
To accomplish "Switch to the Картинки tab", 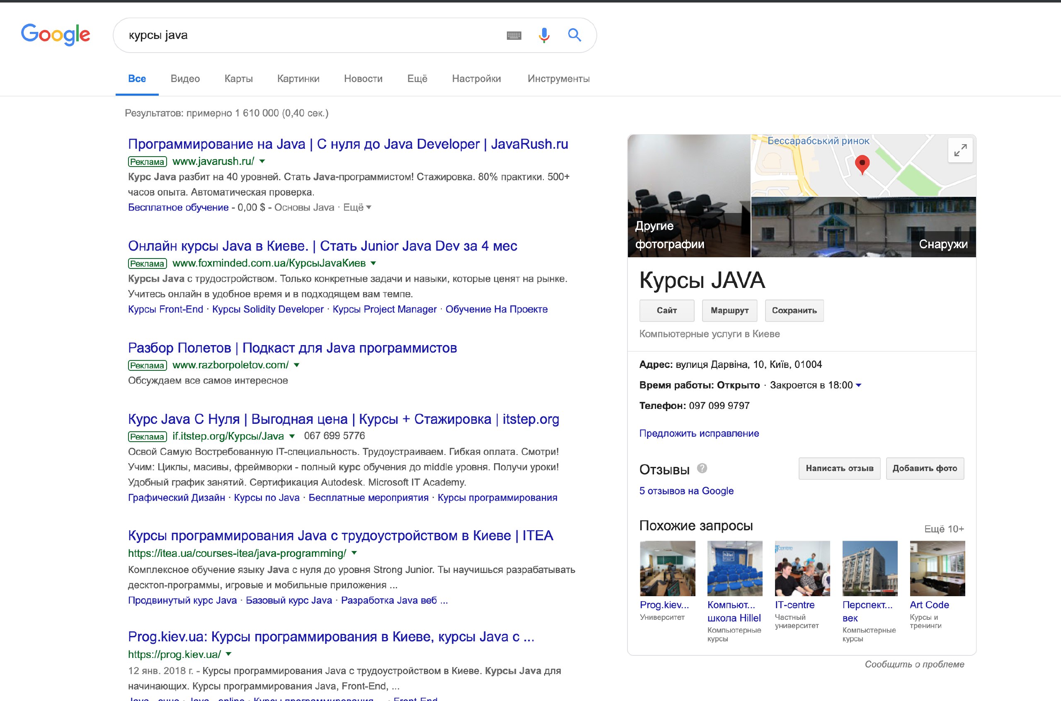I will coord(298,79).
